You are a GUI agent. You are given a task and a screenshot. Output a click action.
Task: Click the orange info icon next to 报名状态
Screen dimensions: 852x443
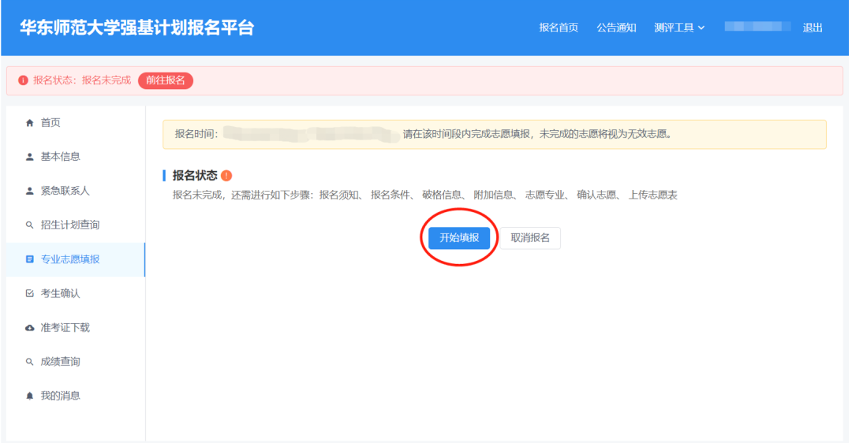[x=226, y=176]
